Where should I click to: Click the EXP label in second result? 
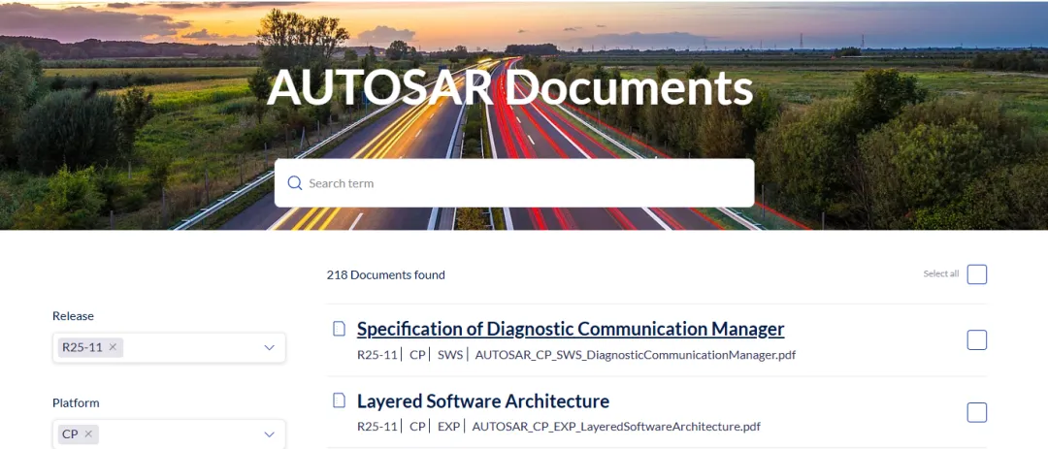tap(448, 427)
